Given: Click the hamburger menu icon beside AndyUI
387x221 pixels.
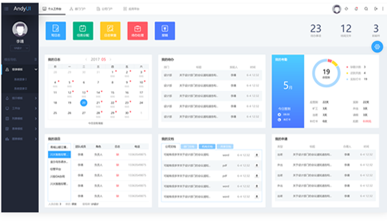Looking at the screenshot, I should [6, 9].
